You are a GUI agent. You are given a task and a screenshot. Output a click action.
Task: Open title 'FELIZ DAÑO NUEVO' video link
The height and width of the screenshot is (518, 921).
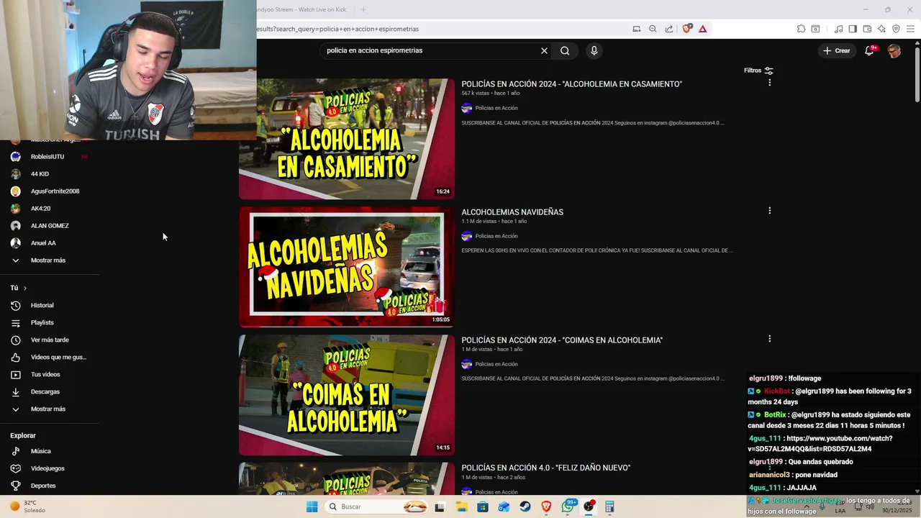click(x=545, y=468)
